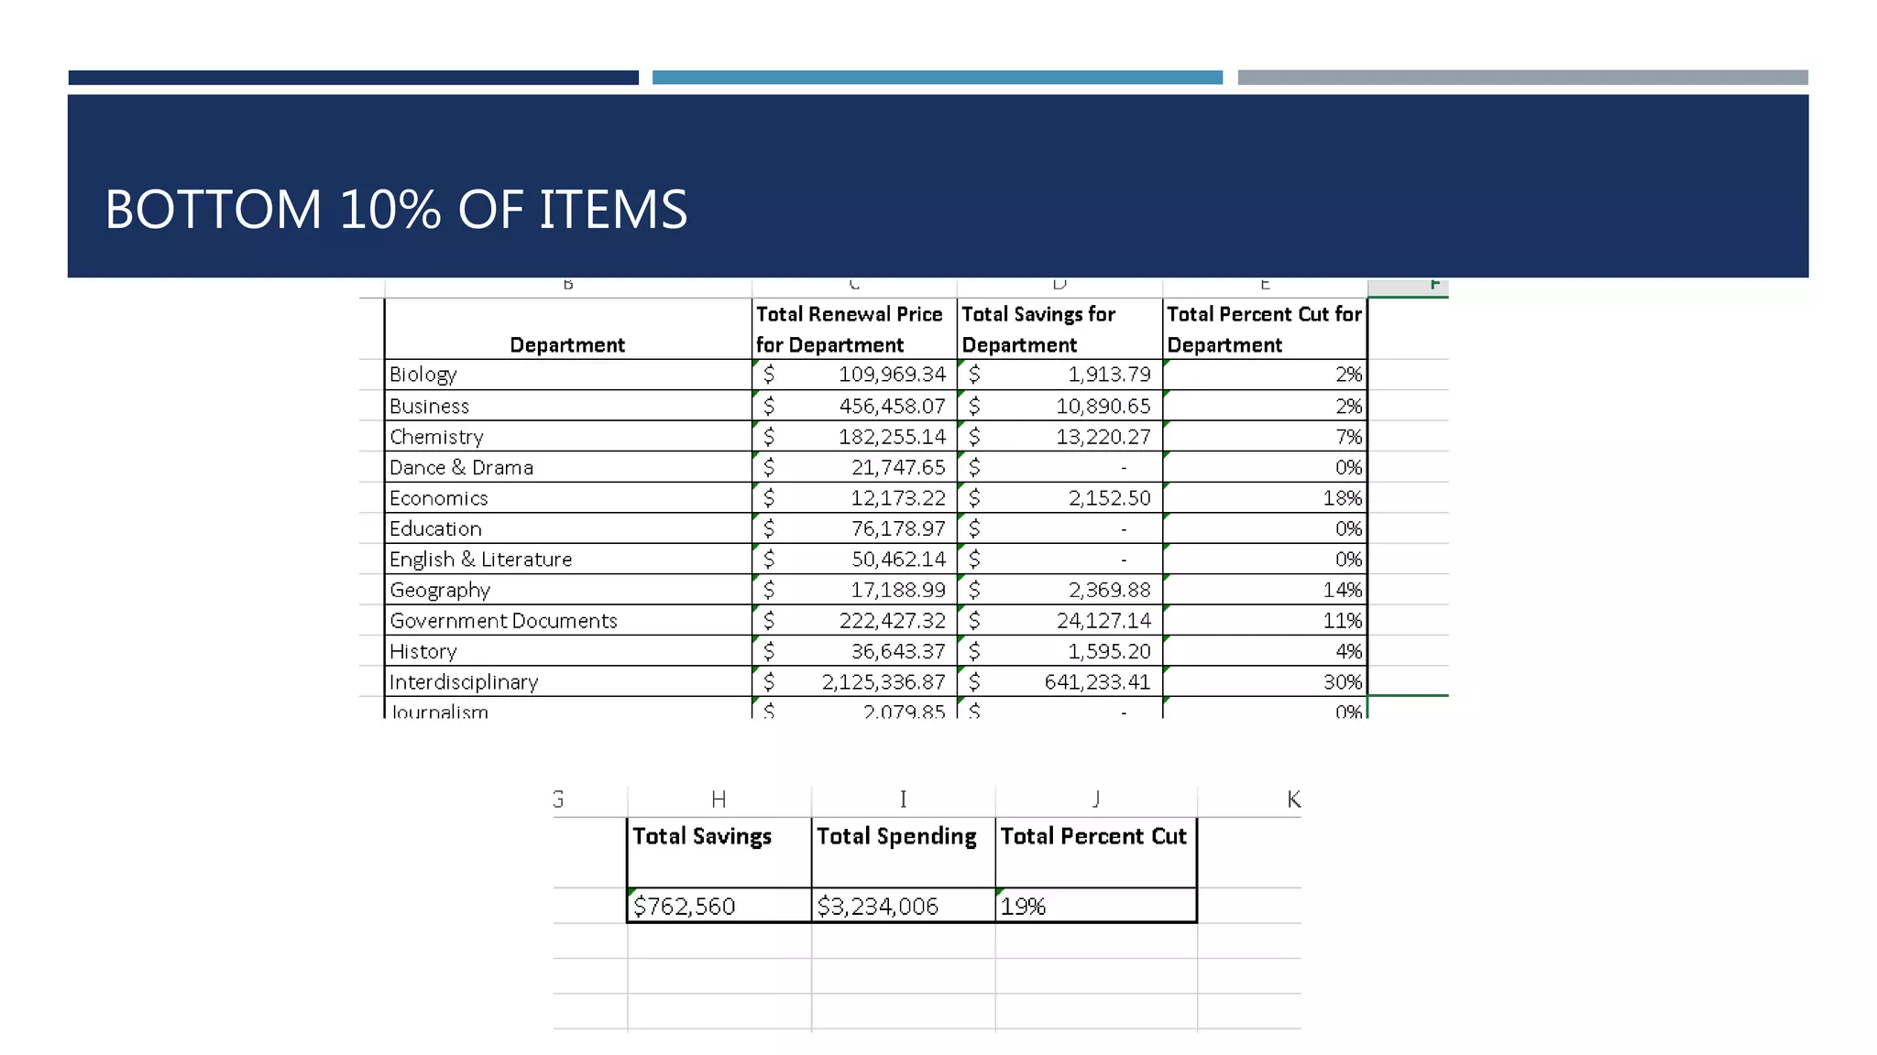Screen dimensions: 1877x1055
Task: Select the 19% total percent cut value
Action: (x=1096, y=906)
